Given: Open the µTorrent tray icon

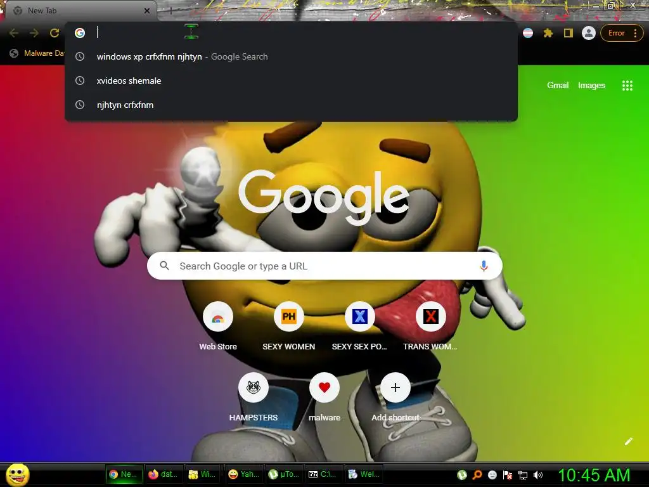Looking at the screenshot, I should 462,475.
